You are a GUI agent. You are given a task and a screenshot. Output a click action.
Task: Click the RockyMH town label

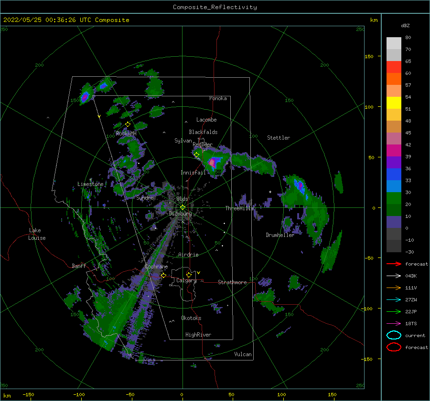[126, 134]
